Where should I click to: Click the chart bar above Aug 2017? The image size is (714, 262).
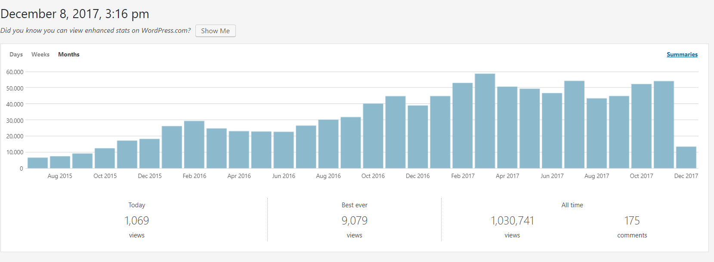(x=597, y=133)
